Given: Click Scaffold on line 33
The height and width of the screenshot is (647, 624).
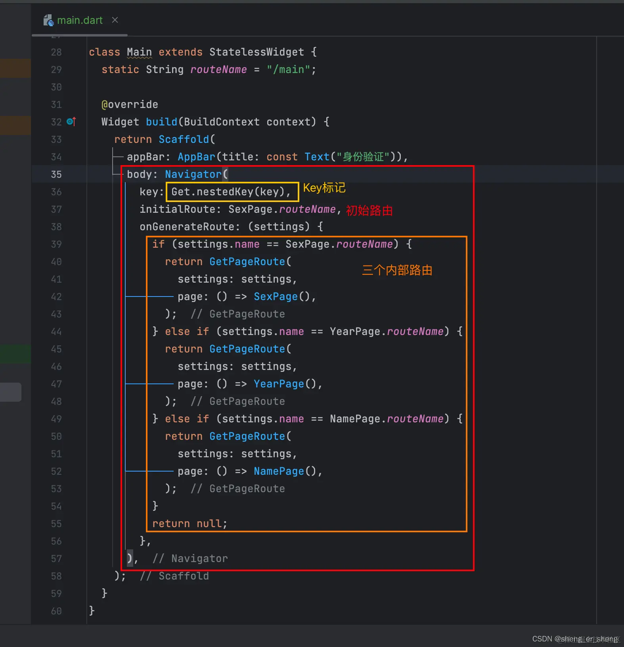Looking at the screenshot, I should (x=184, y=139).
